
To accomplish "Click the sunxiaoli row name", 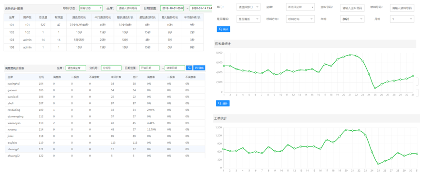I will coord(13,97).
